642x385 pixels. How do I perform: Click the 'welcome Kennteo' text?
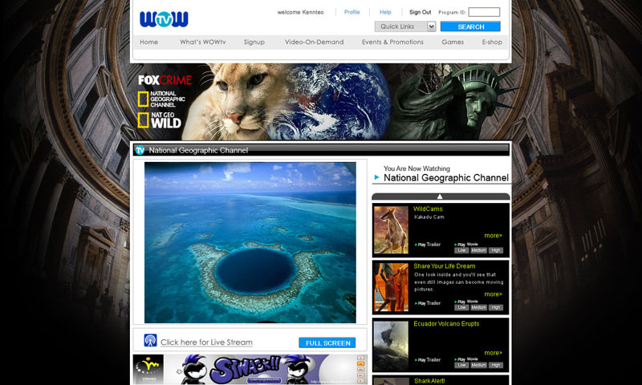pyautogui.click(x=300, y=12)
